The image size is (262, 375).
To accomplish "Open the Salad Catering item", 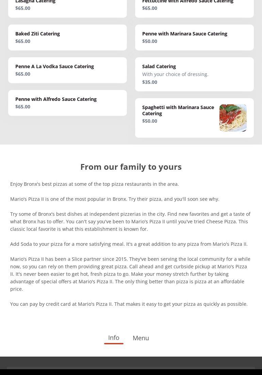I will [x=194, y=74].
